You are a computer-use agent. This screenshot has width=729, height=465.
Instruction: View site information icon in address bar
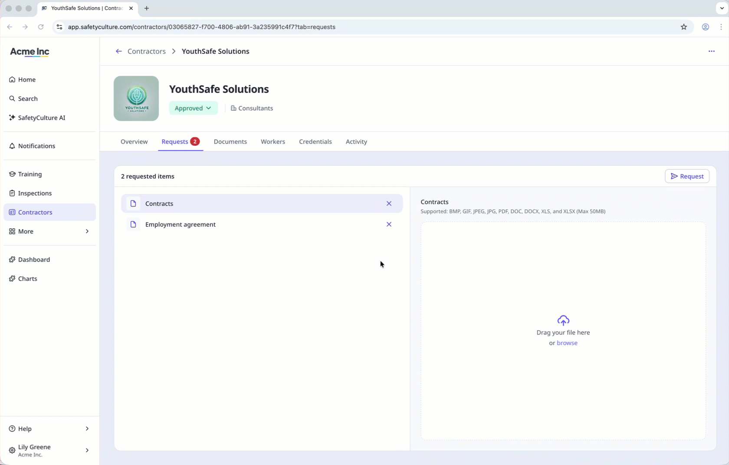point(59,27)
